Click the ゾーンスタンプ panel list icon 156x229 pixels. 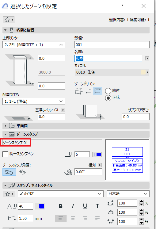click(12, 134)
